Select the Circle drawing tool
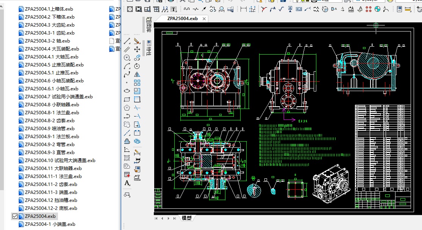Viewport: 422px width, 230px height. click(127, 58)
